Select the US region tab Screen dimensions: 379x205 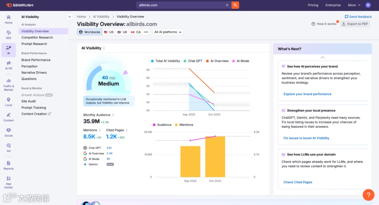coord(109,32)
